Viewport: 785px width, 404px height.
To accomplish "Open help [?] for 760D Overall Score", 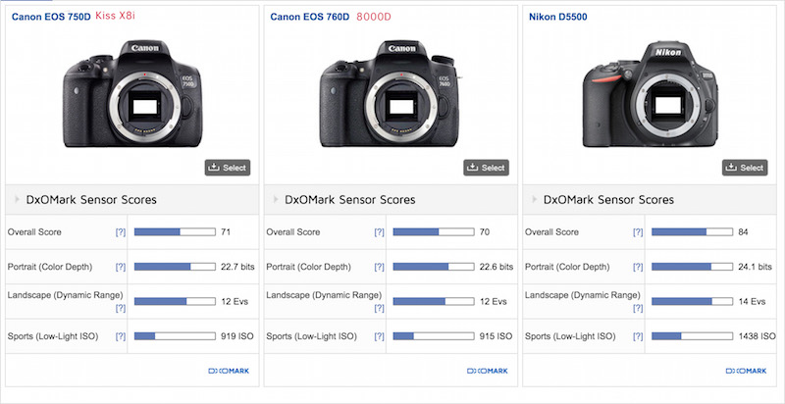I will (x=380, y=232).
